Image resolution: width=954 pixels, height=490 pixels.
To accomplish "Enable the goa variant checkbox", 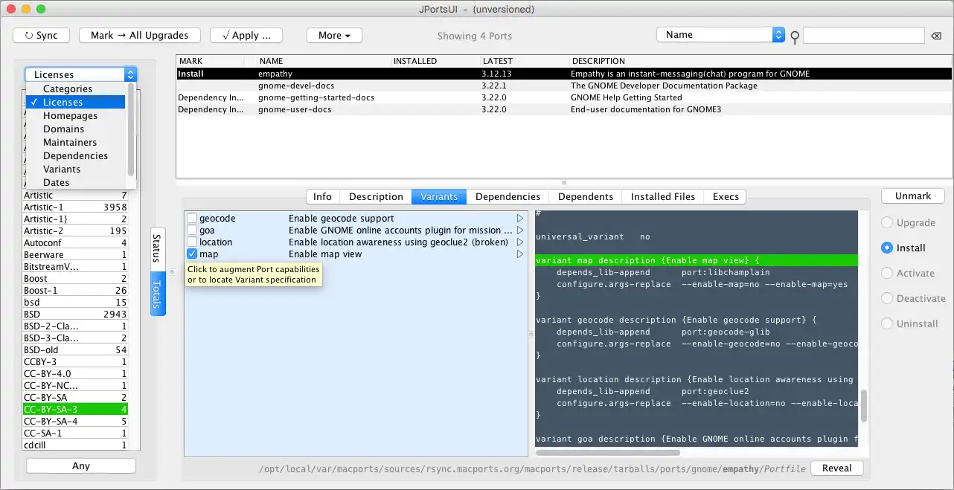I will [x=192, y=231].
